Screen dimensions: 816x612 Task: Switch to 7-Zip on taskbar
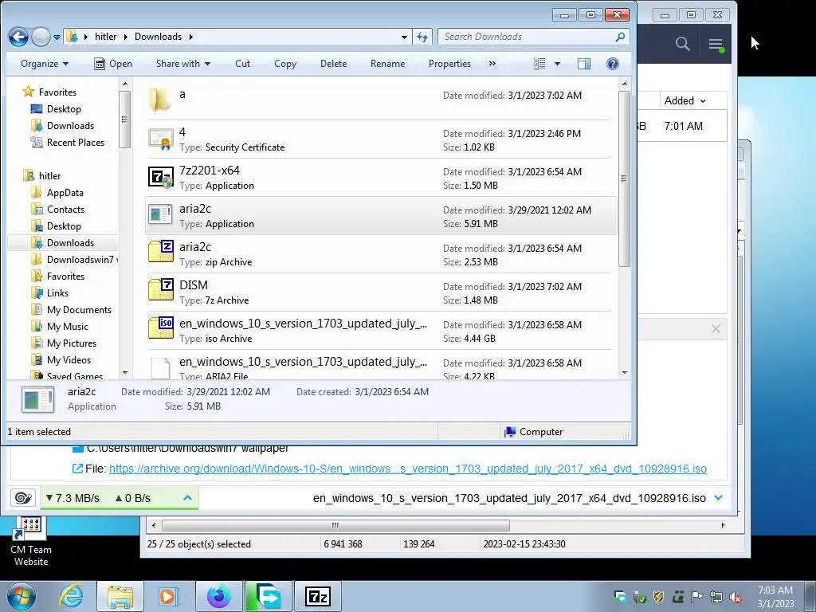click(x=318, y=596)
